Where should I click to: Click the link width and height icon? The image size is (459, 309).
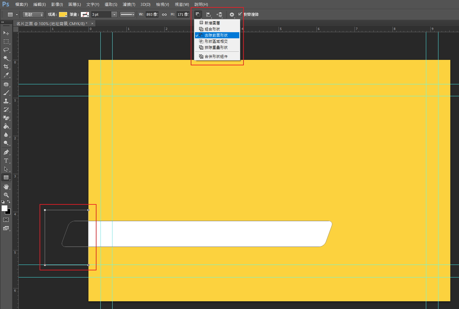(x=164, y=14)
